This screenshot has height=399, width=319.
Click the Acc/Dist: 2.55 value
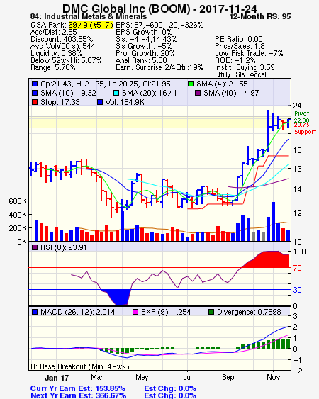click(53, 32)
